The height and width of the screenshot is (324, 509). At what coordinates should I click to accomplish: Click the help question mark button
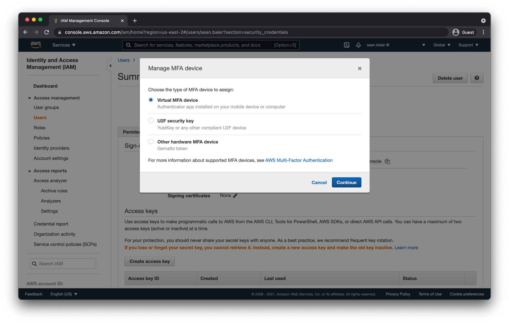(477, 78)
